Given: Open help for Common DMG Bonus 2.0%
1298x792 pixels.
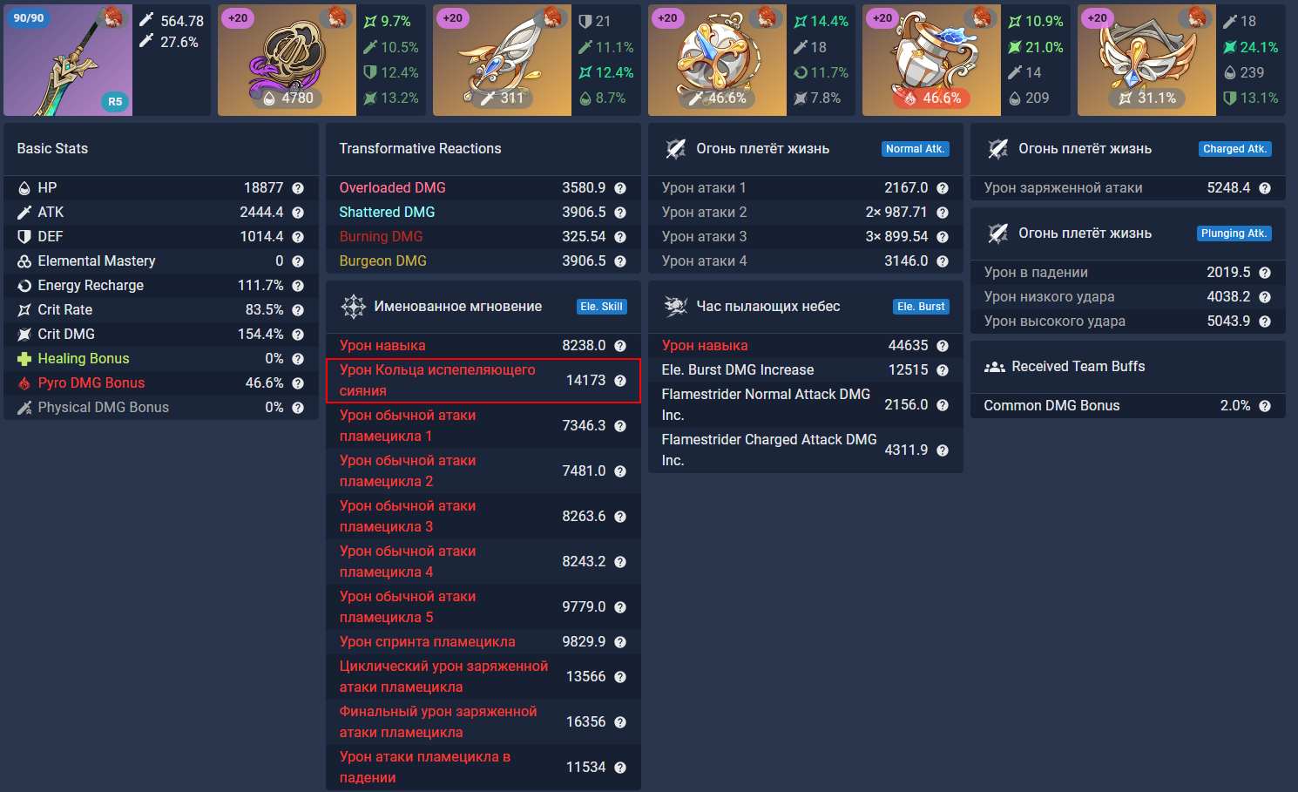Looking at the screenshot, I should [1265, 406].
